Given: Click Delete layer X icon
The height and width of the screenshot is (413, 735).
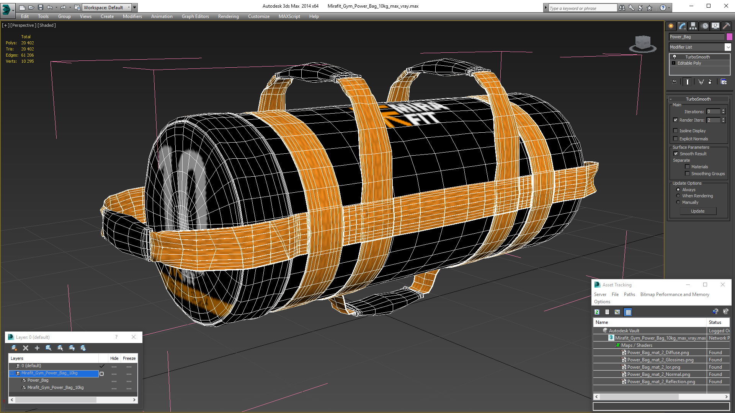Looking at the screenshot, I should (26, 348).
